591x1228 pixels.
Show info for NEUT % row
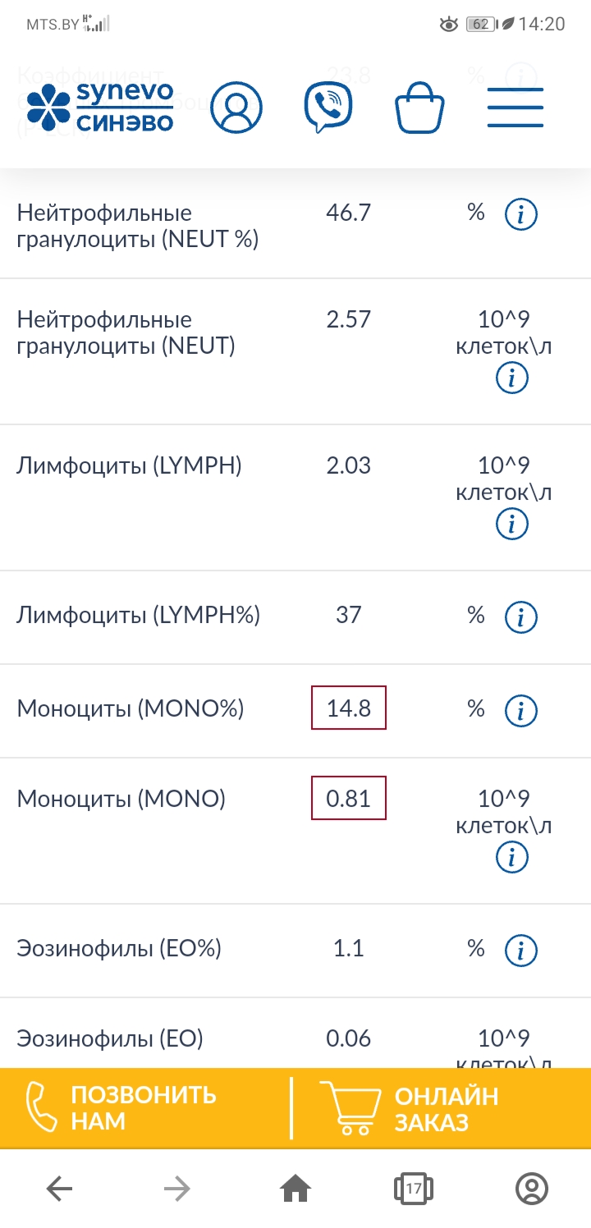tap(520, 216)
